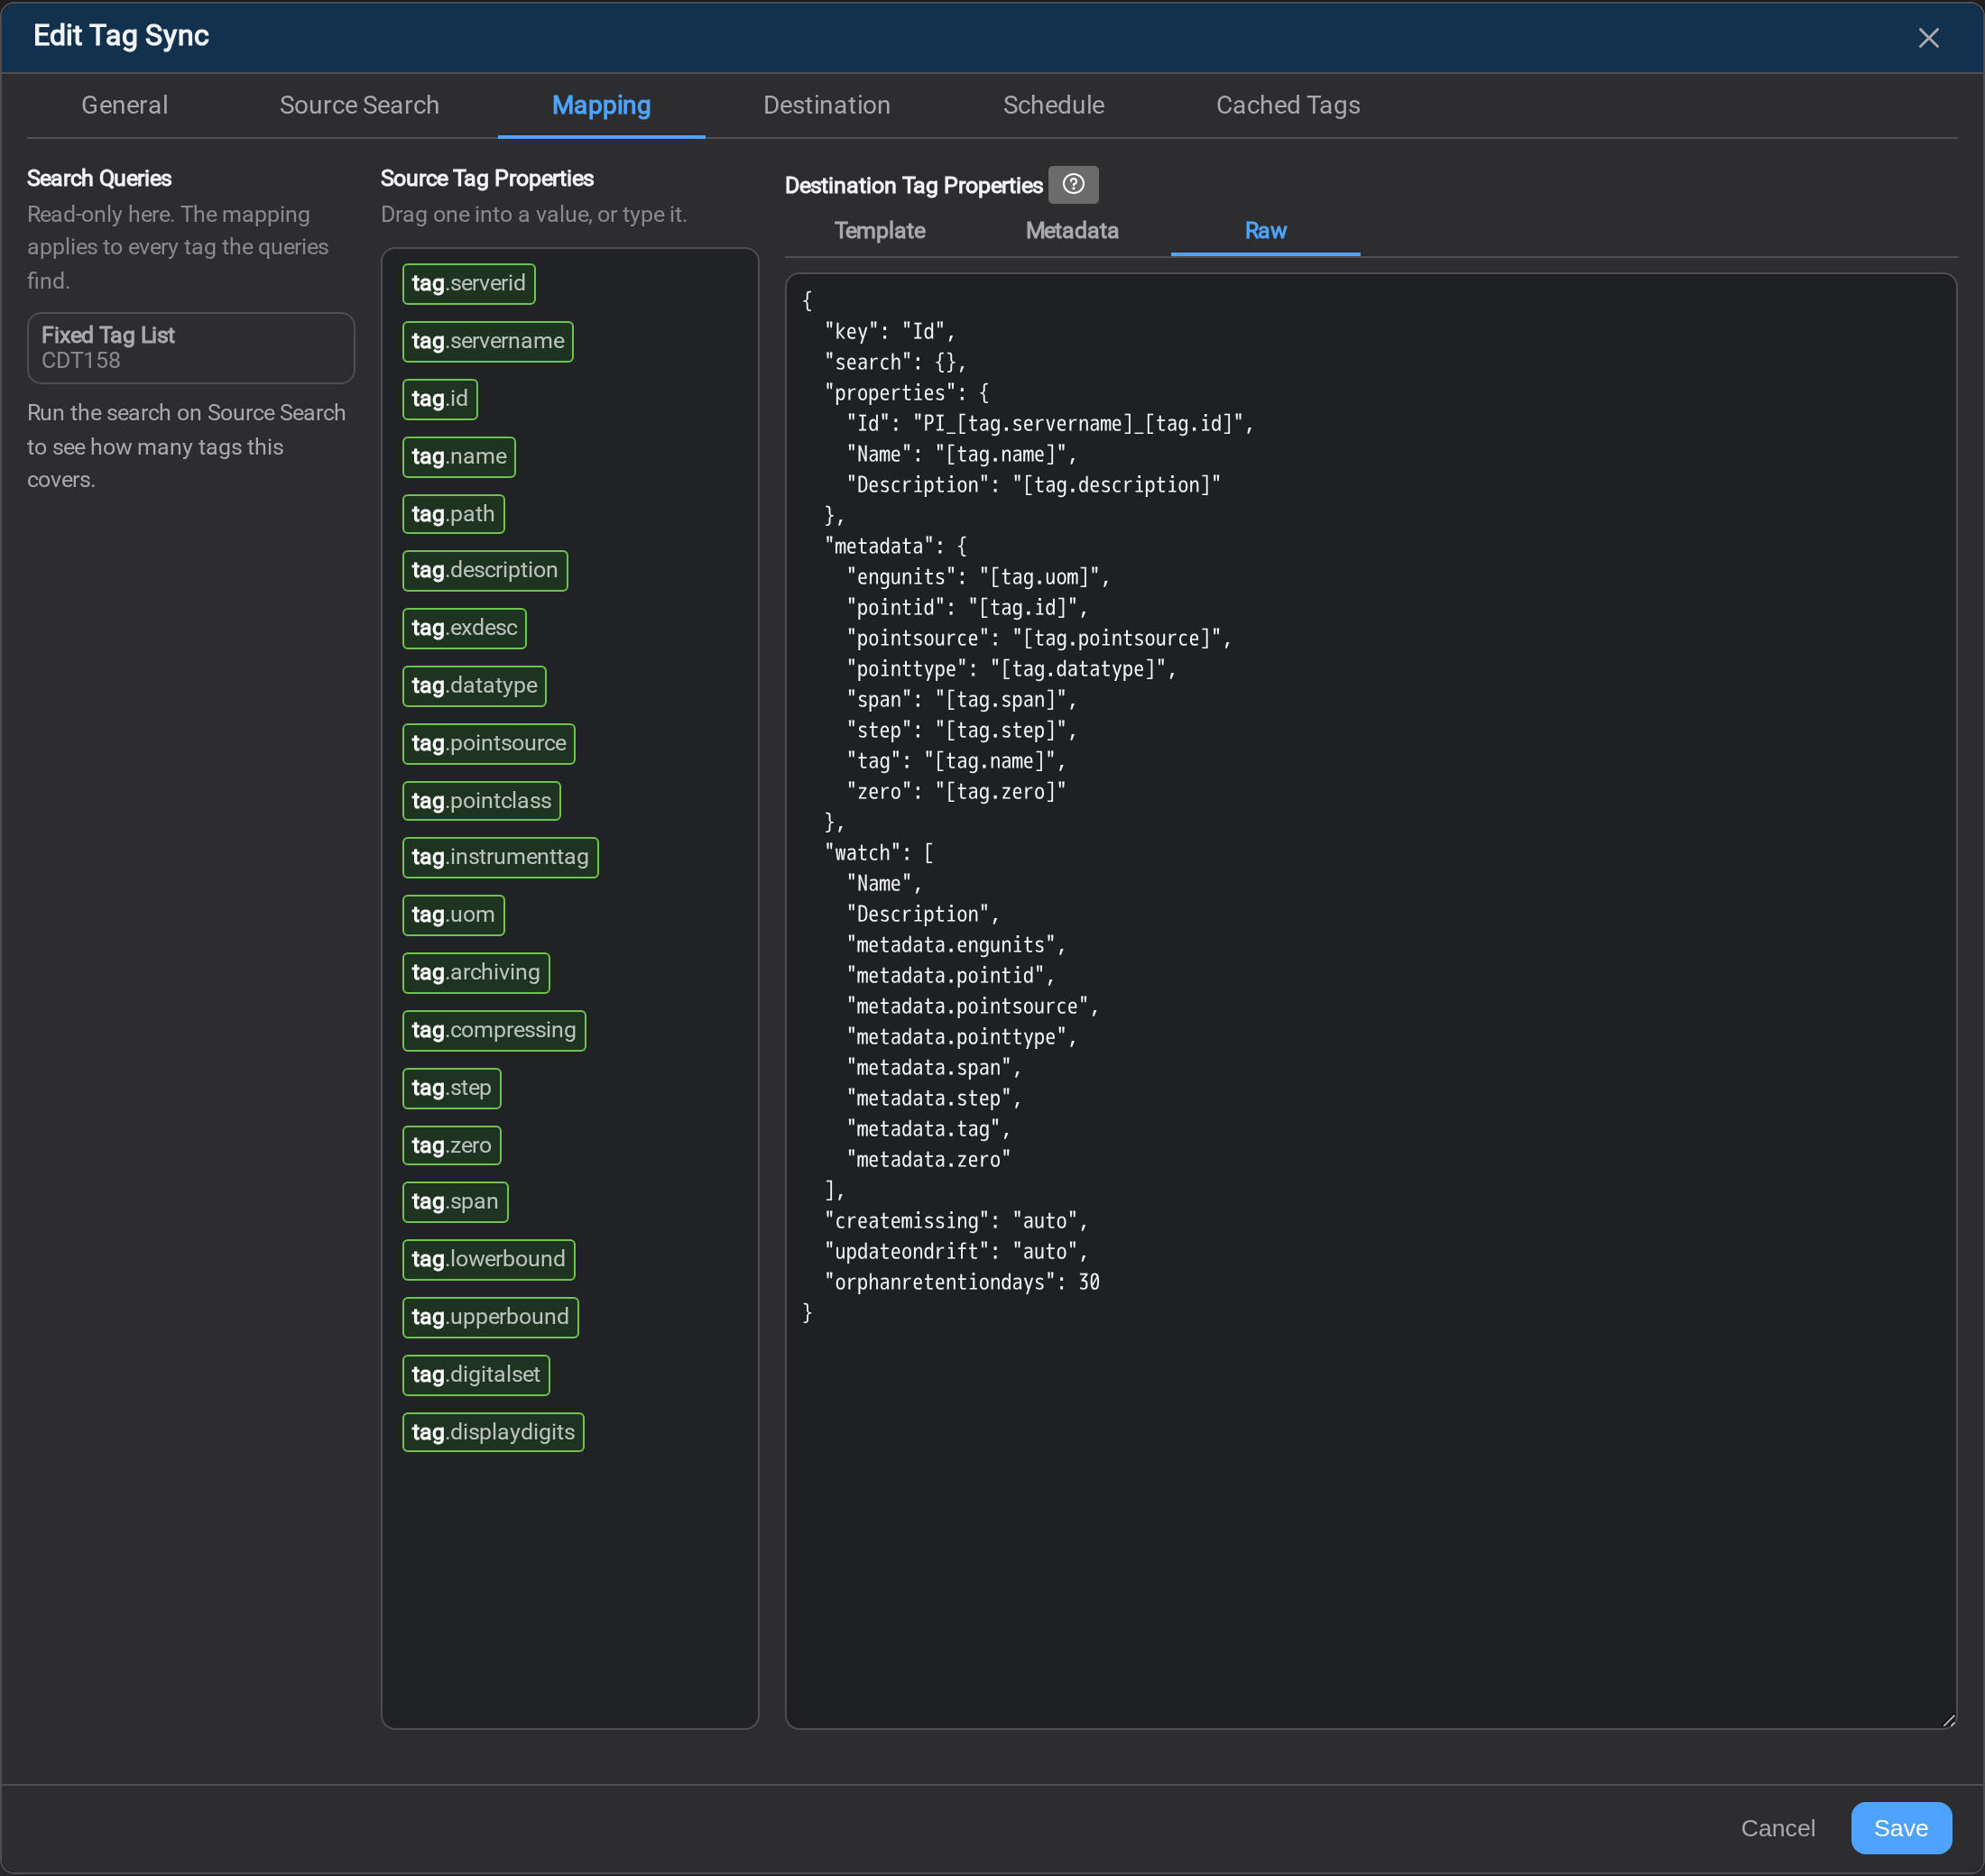Select the tag.pointclass property chip

[481, 802]
